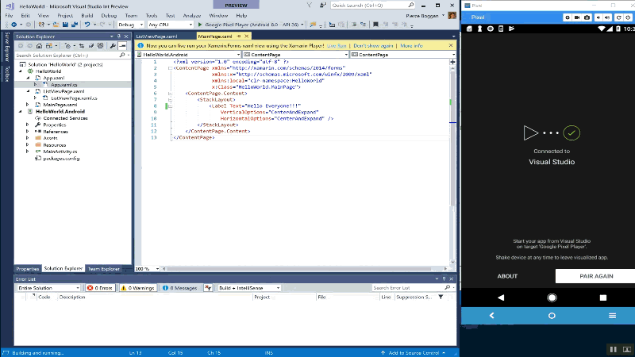Raise emulator volume with volume up icon
This screenshot has height=357, width=635.
coord(607,17)
